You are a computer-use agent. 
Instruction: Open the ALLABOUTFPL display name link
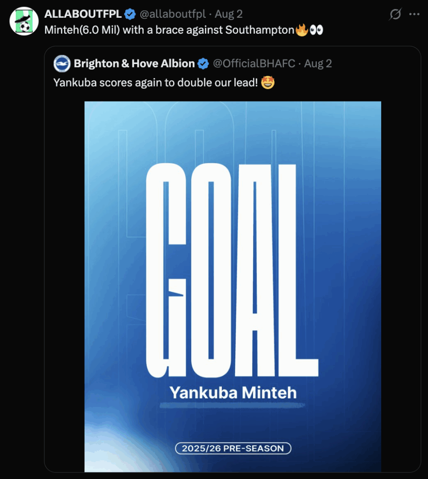coord(82,15)
